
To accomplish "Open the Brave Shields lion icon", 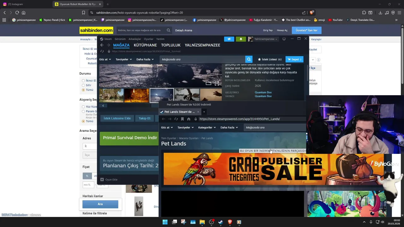I will click(x=312, y=13).
